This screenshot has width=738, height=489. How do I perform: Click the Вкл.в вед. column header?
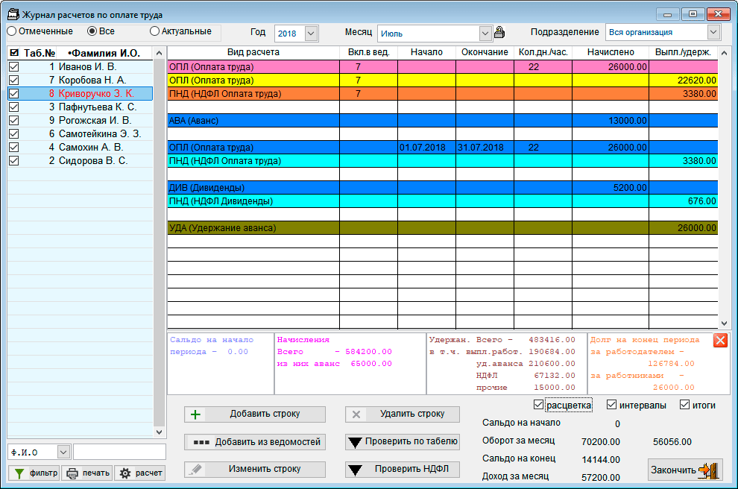[x=368, y=52]
